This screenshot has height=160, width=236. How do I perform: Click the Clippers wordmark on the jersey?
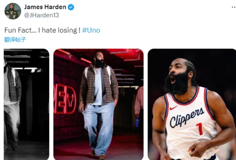click(x=187, y=117)
